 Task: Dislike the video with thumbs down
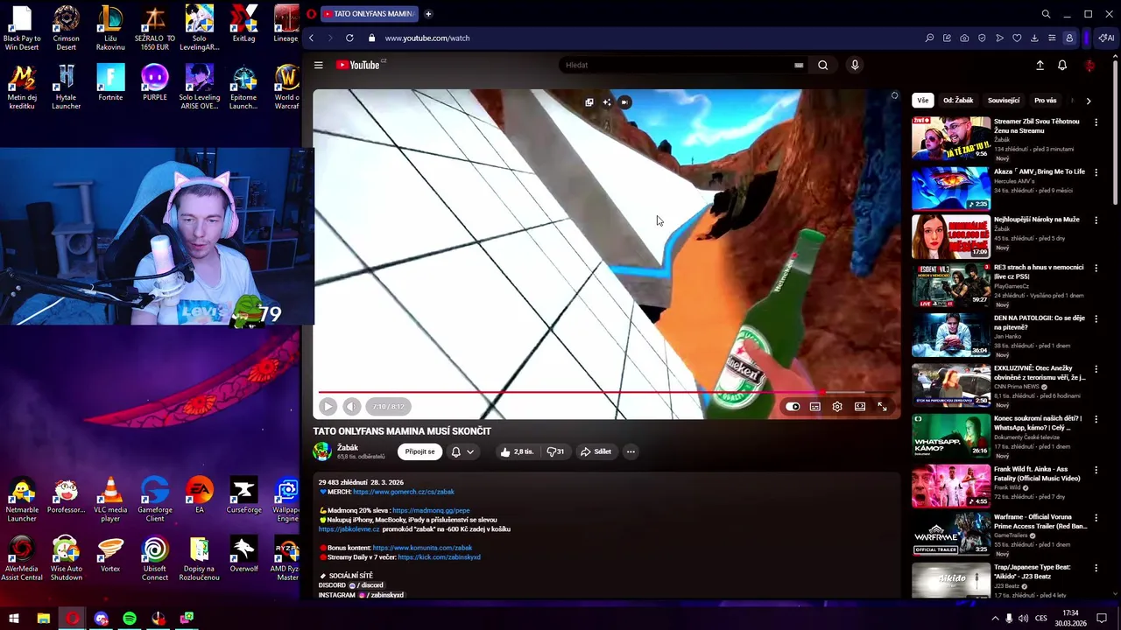click(555, 451)
